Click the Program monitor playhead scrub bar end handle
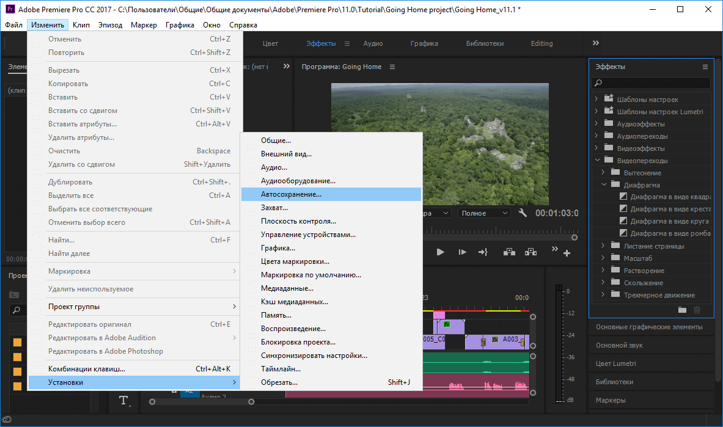The width and height of the screenshot is (723, 427). [x=574, y=238]
